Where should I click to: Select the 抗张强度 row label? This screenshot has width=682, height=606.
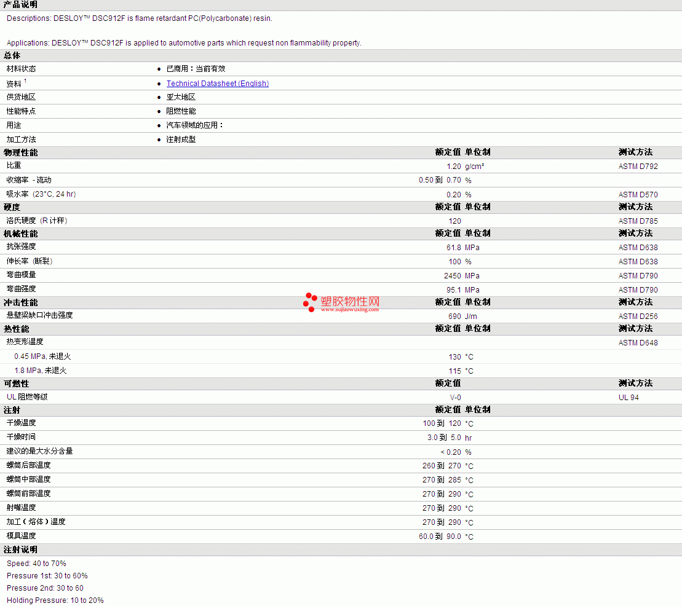pos(22,246)
